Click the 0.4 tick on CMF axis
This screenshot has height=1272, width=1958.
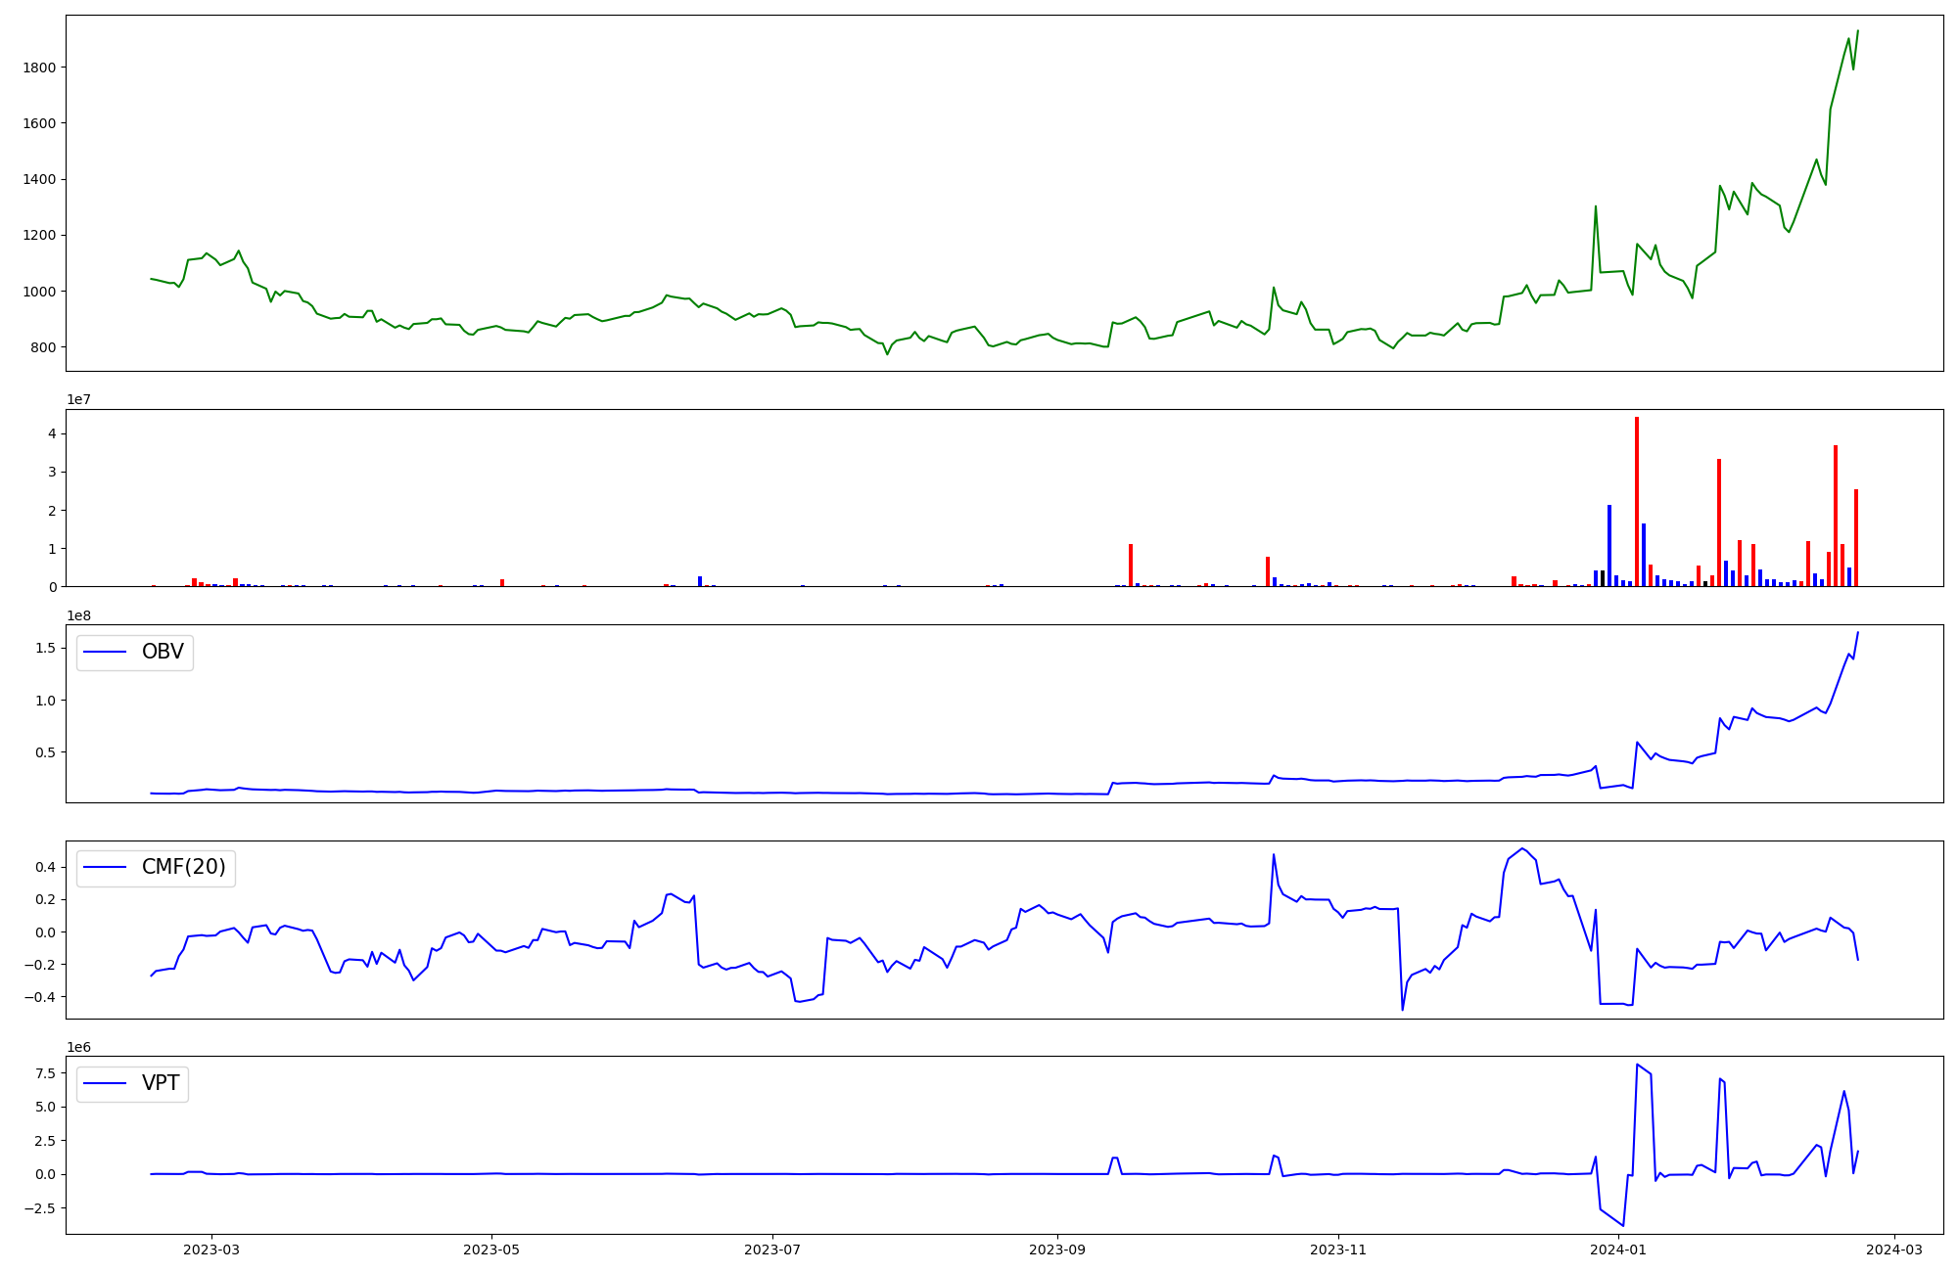[46, 867]
